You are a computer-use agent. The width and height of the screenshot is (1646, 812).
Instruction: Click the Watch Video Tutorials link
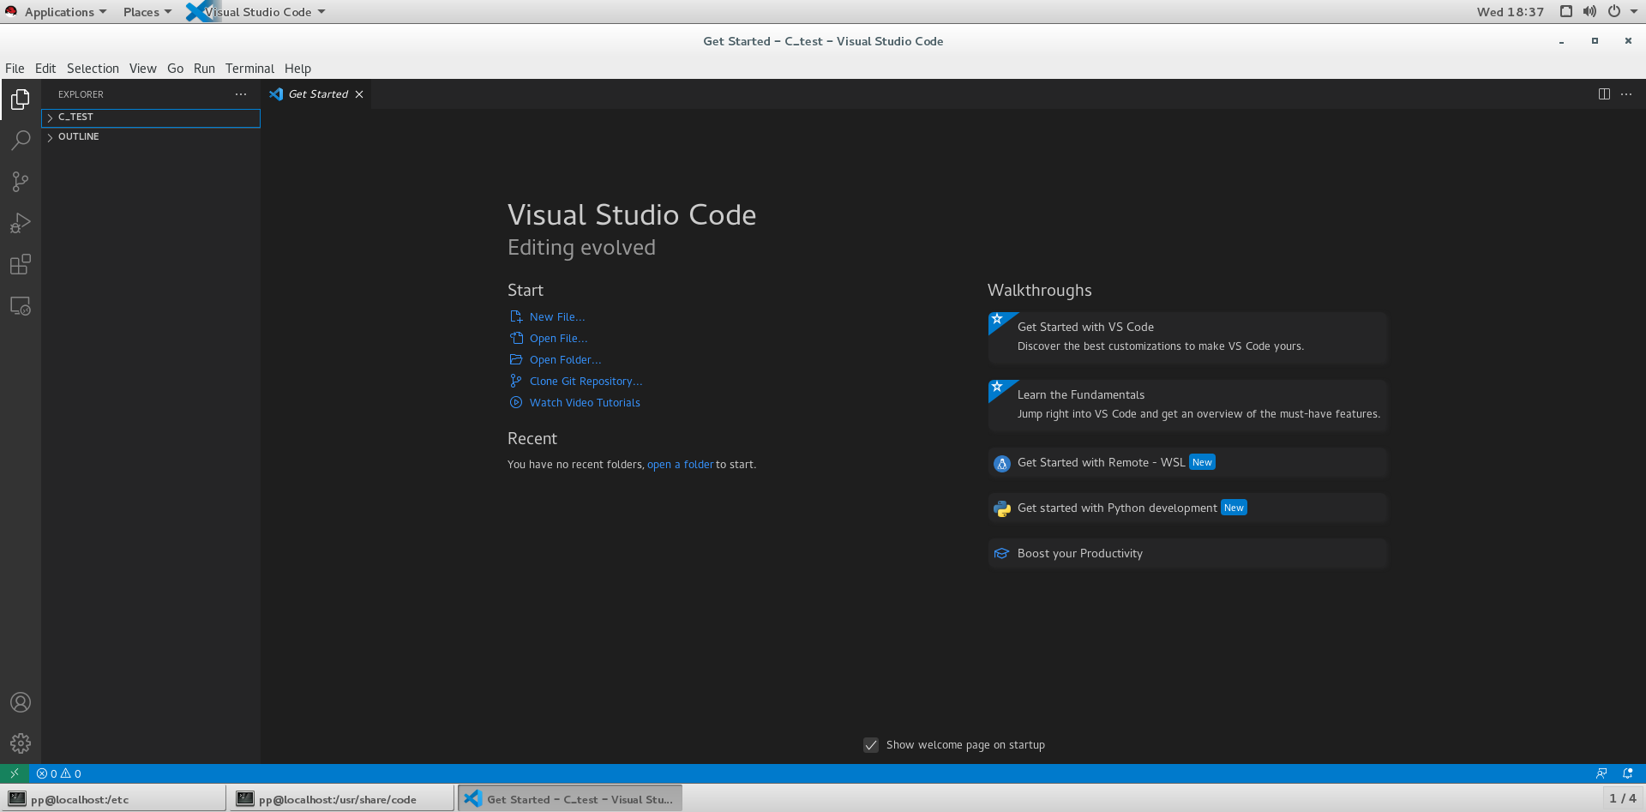(x=585, y=402)
